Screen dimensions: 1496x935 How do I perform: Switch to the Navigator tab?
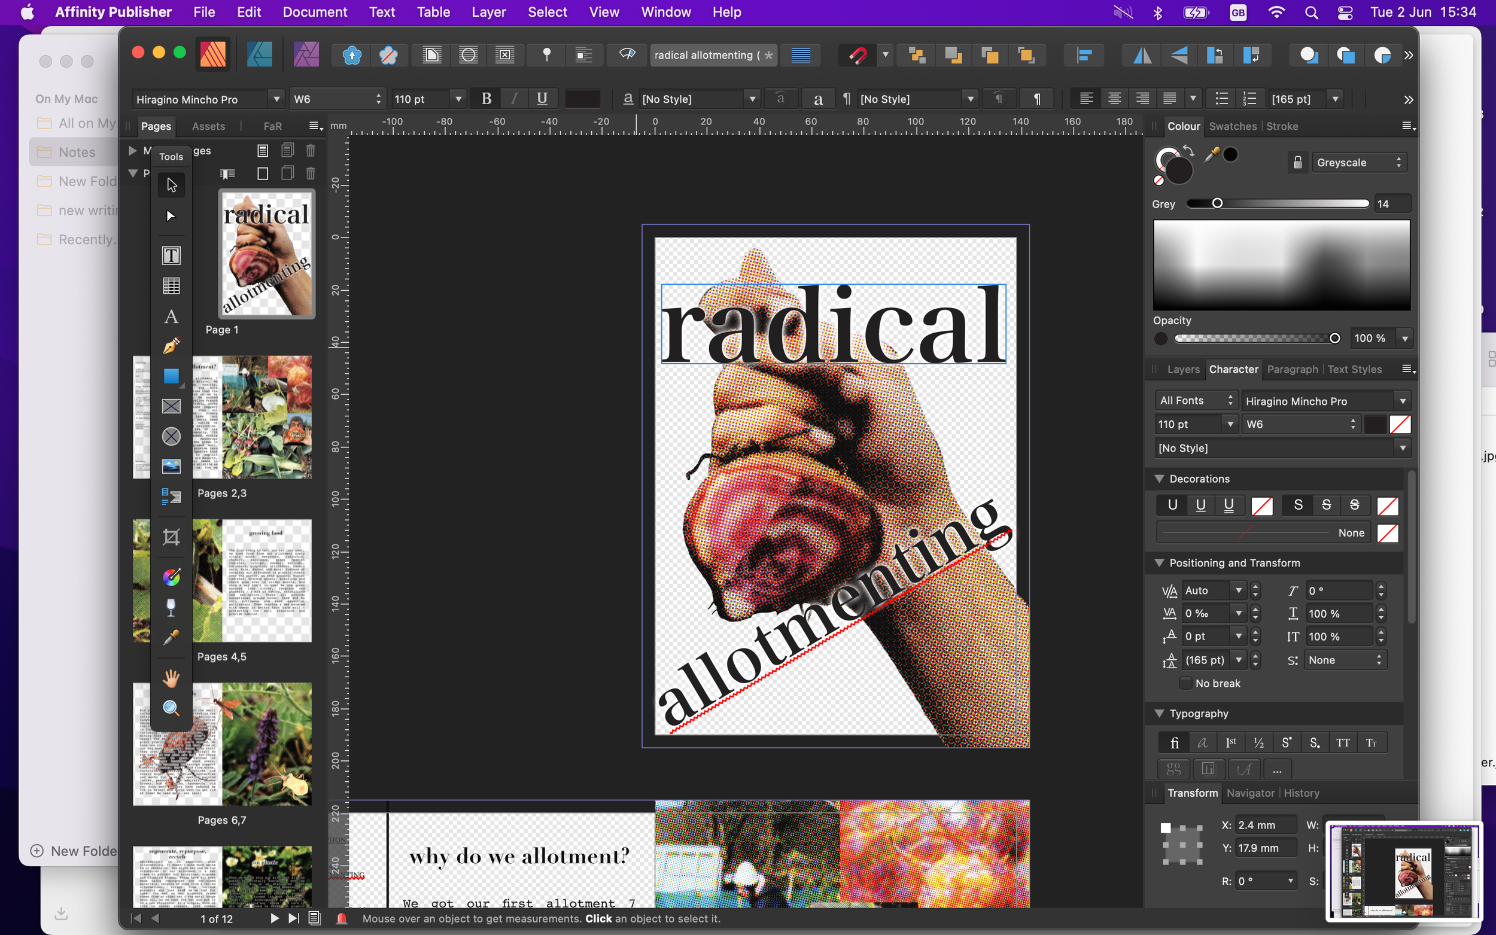[x=1250, y=793]
